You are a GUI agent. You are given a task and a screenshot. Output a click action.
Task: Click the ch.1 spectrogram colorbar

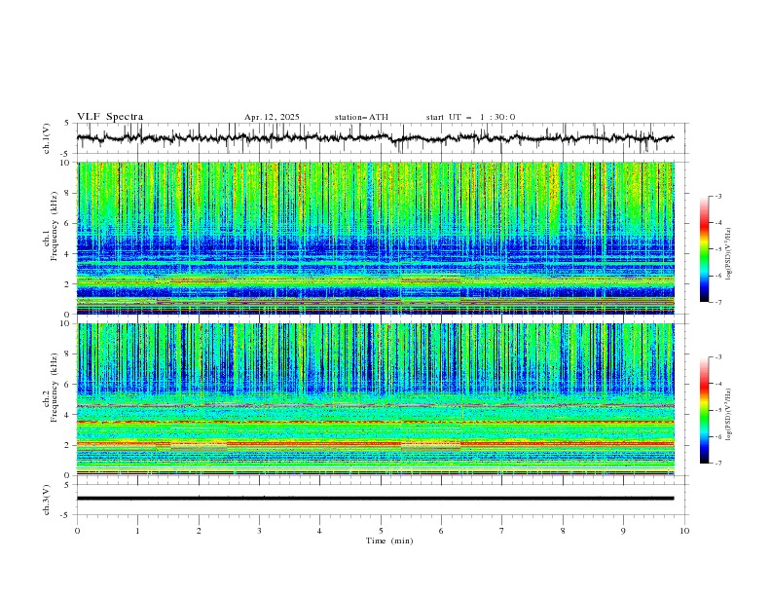[704, 249]
